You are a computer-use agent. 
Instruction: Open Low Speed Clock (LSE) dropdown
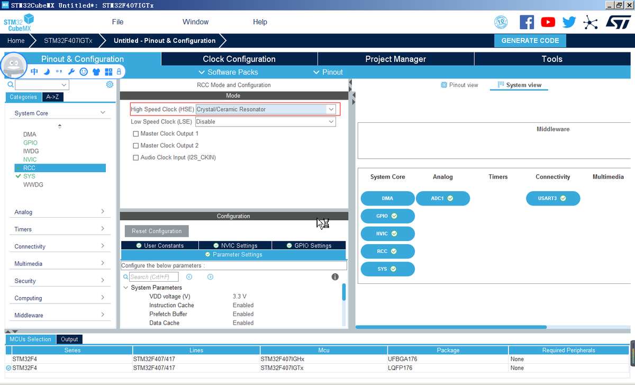click(266, 122)
